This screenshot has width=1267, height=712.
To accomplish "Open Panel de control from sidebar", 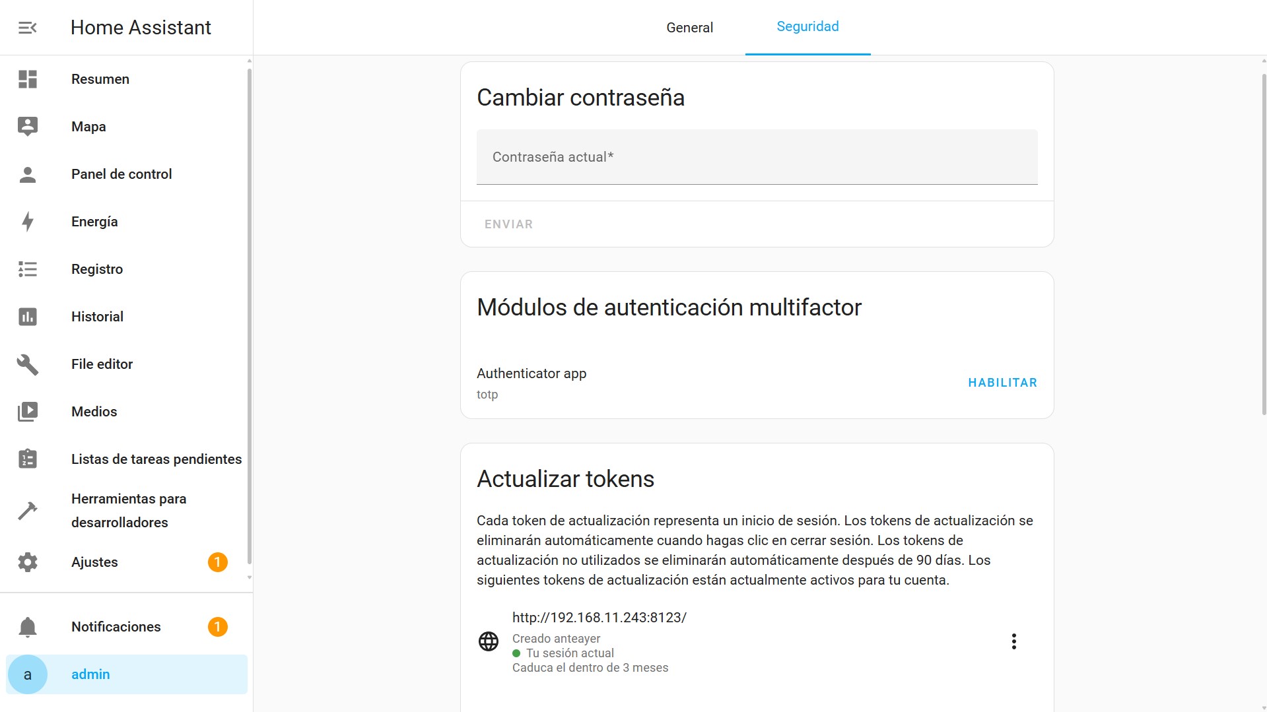I will coord(26,174).
